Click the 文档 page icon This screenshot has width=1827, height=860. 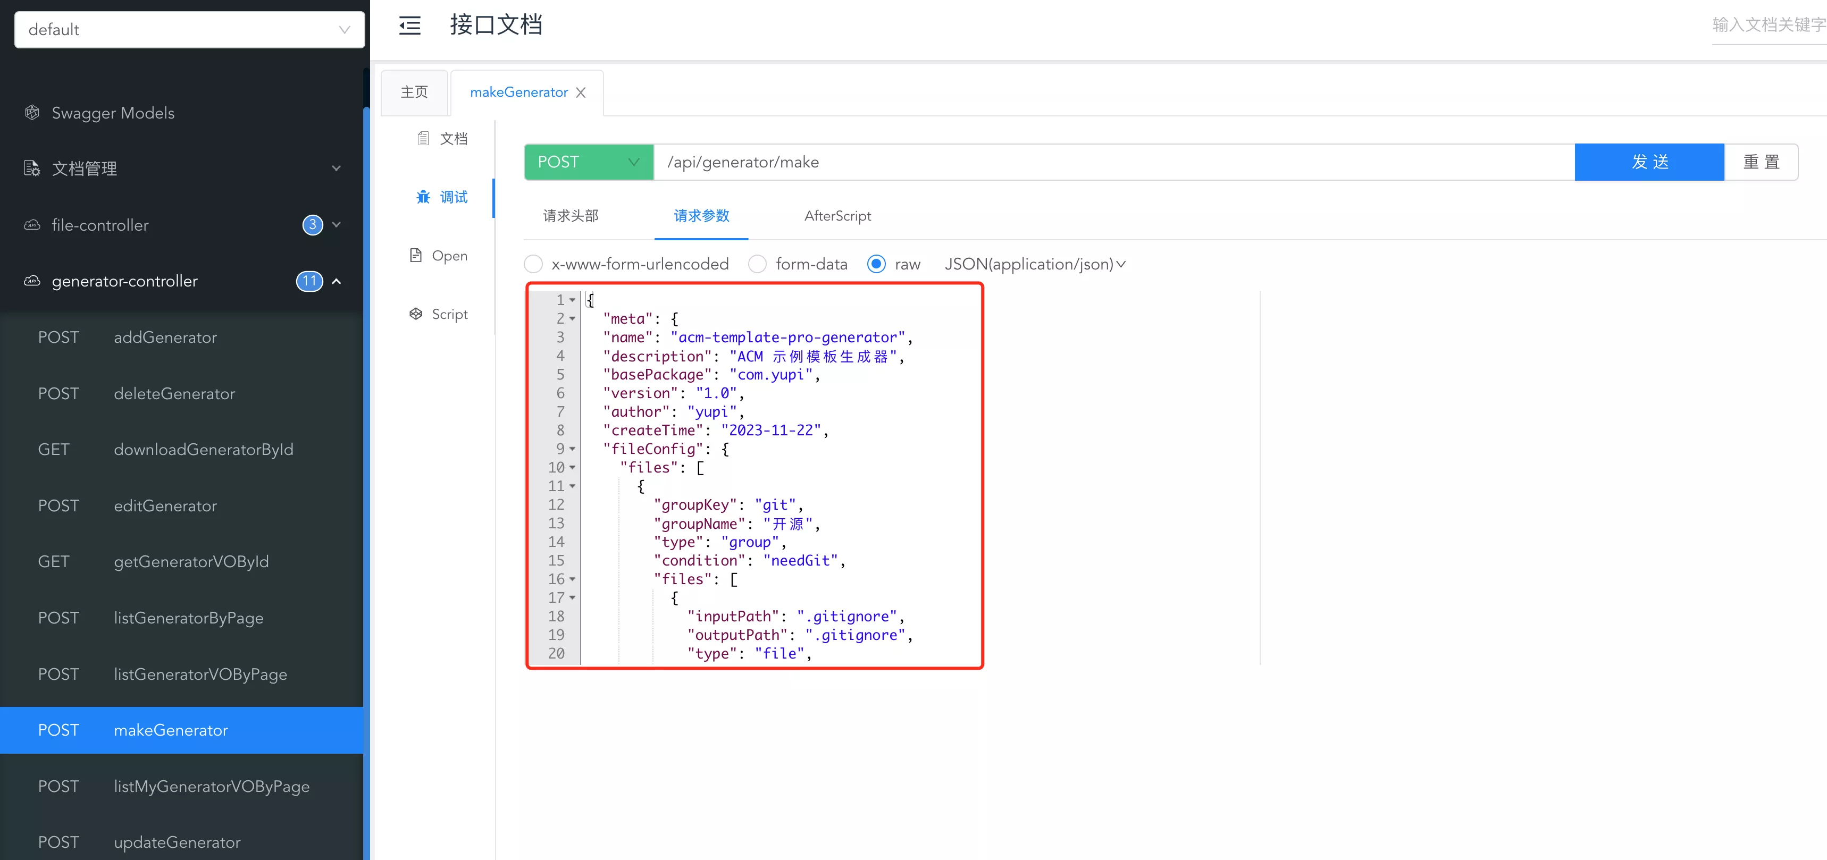point(423,138)
